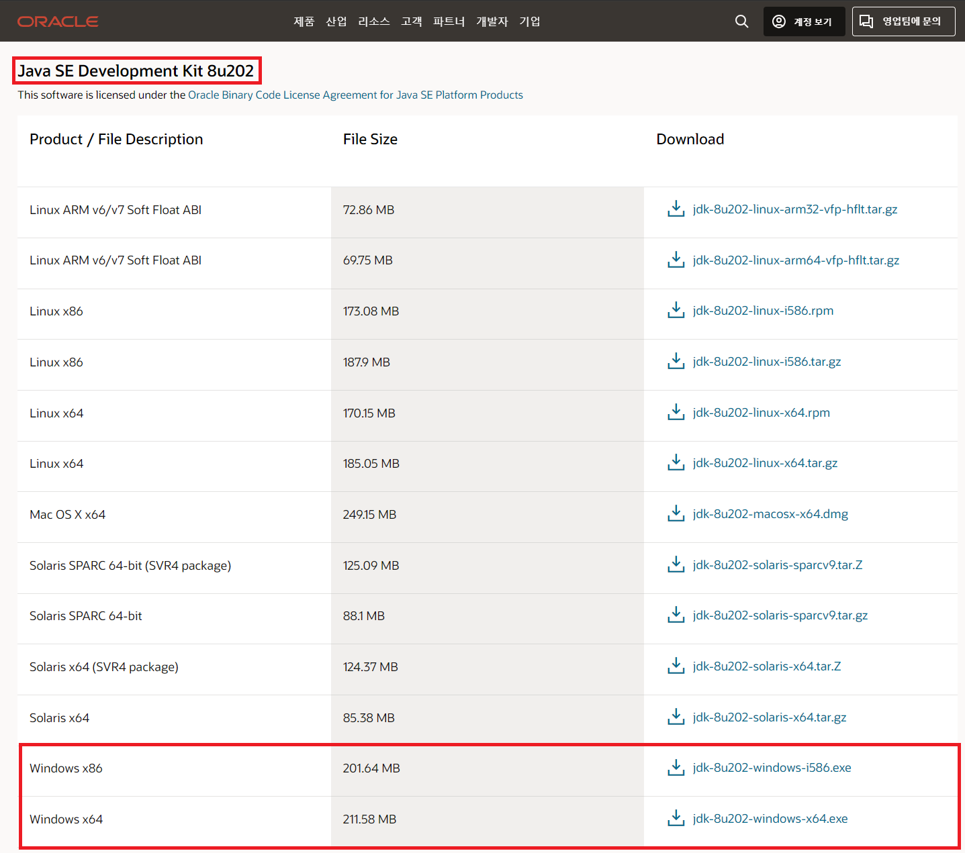Download jdk-8u202-windows-x64.exe link
The height and width of the screenshot is (853, 965).
[x=770, y=818]
